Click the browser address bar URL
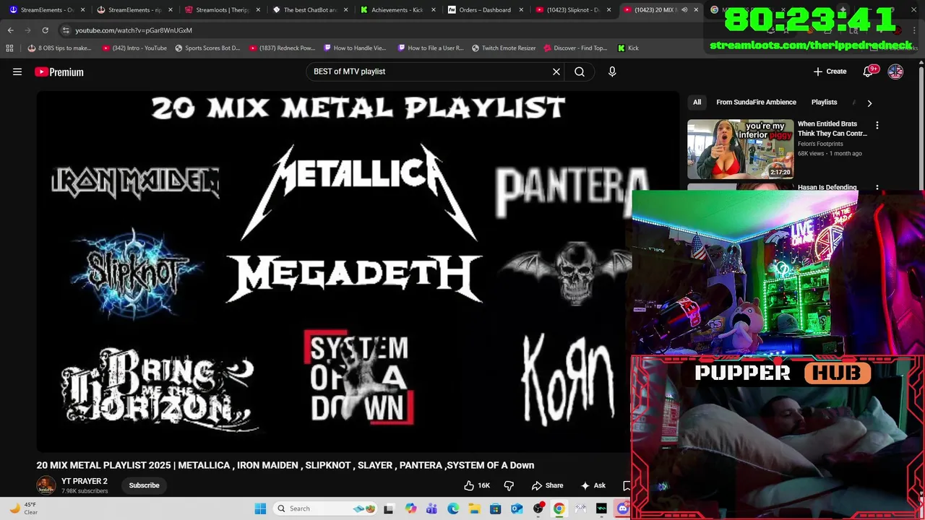This screenshot has width=925, height=520. pos(134,30)
